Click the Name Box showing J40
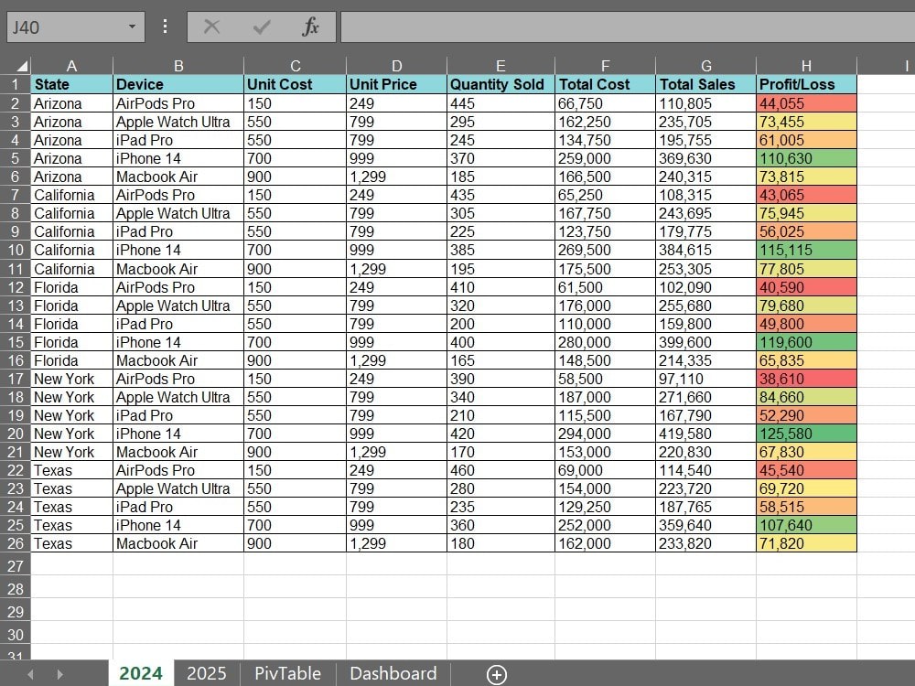The image size is (915, 686). pos(76,27)
